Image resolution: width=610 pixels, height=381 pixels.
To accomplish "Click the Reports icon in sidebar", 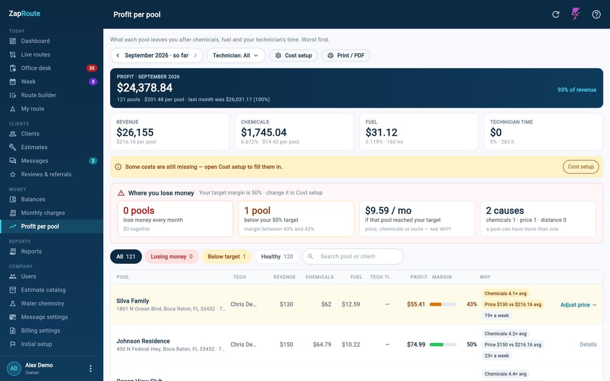I will (13, 251).
